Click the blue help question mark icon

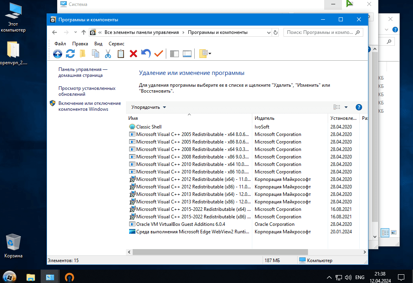pyautogui.click(x=359, y=107)
